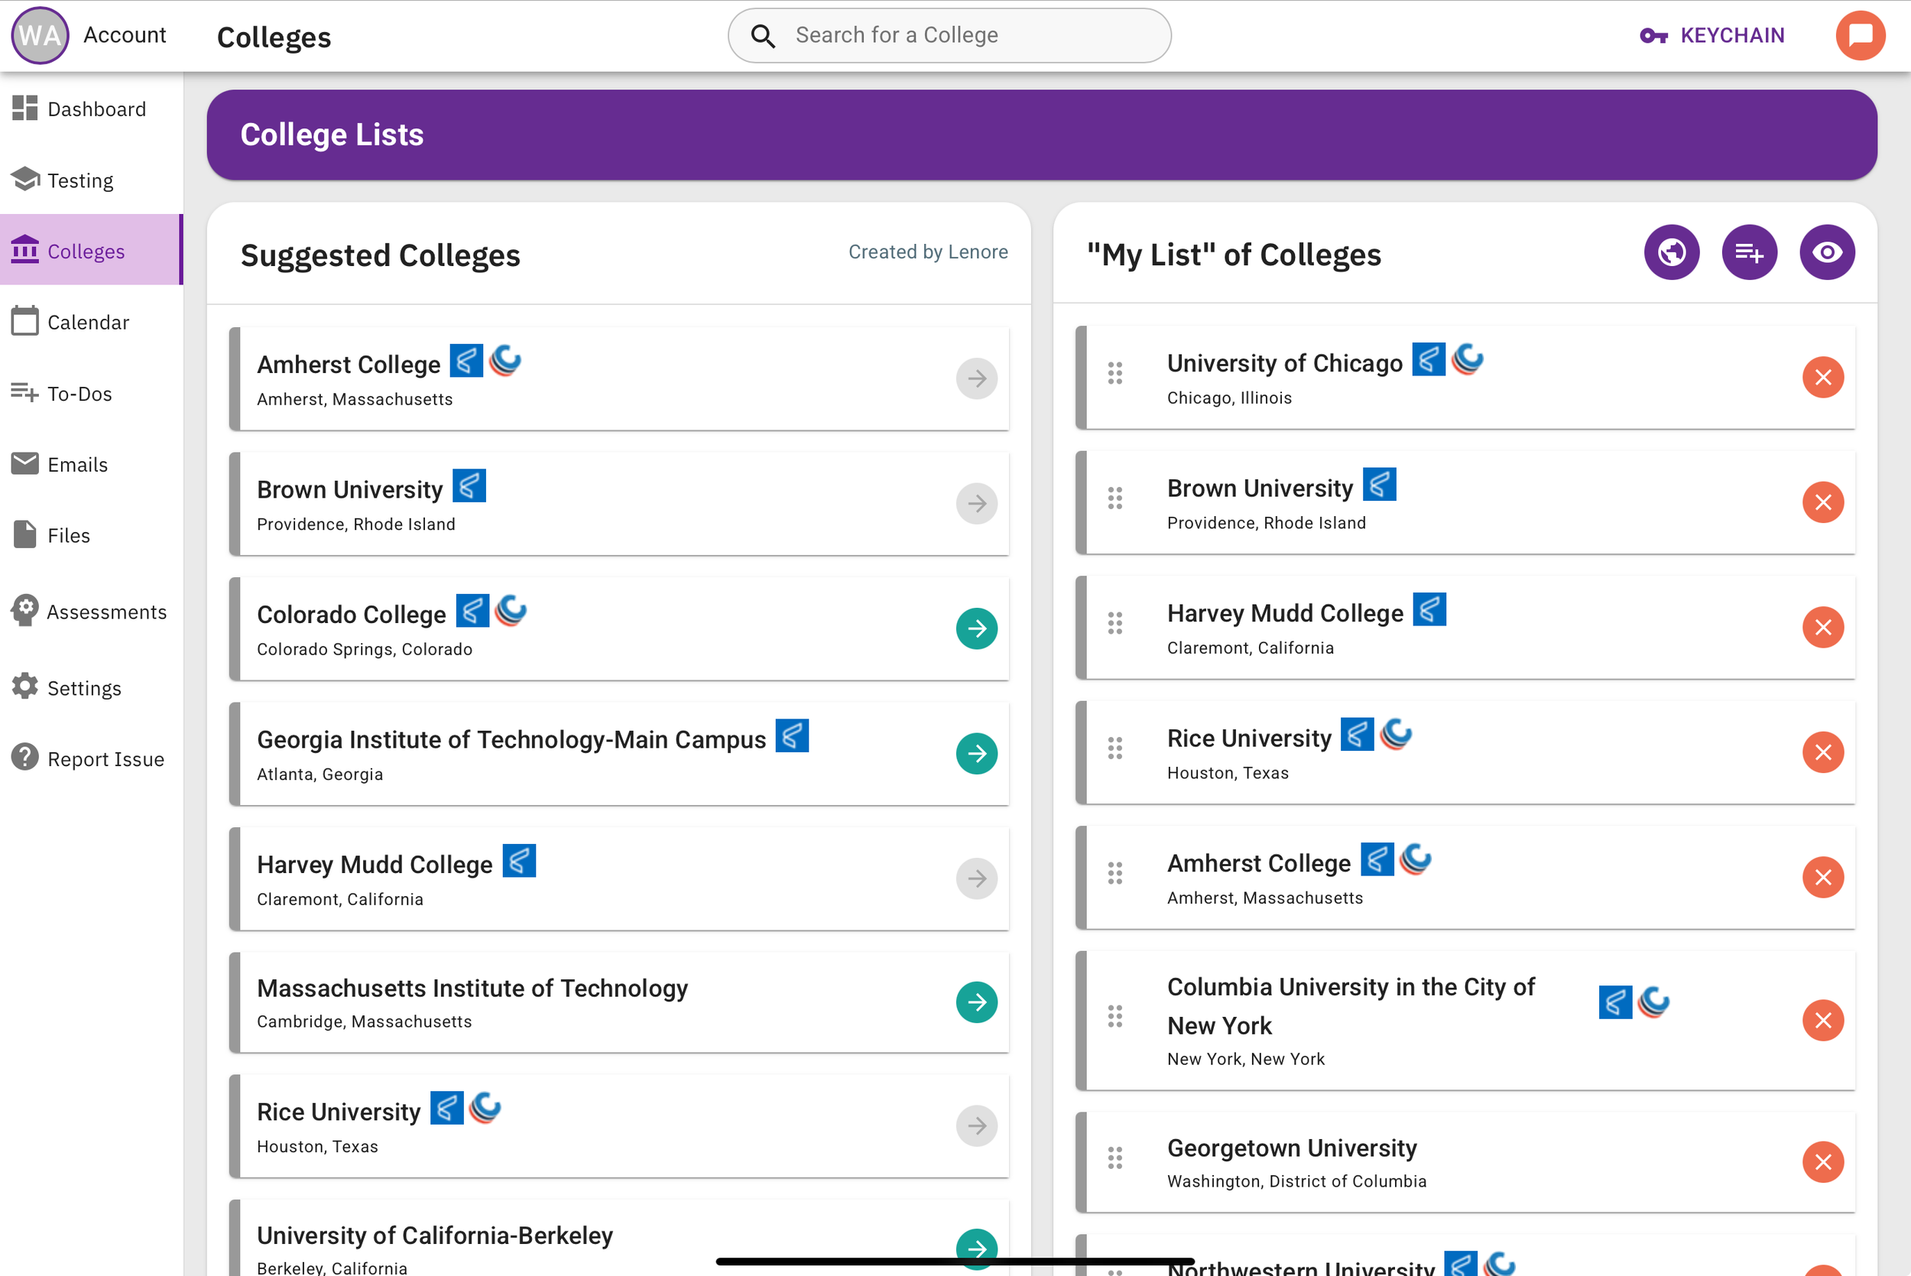This screenshot has width=1911, height=1276.
Task: Open the WA Account avatar menu
Action: point(40,35)
